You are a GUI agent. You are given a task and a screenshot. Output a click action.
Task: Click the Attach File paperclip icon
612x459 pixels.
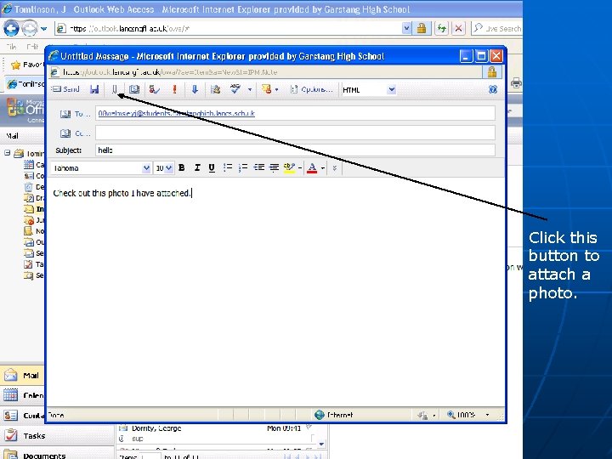click(115, 89)
